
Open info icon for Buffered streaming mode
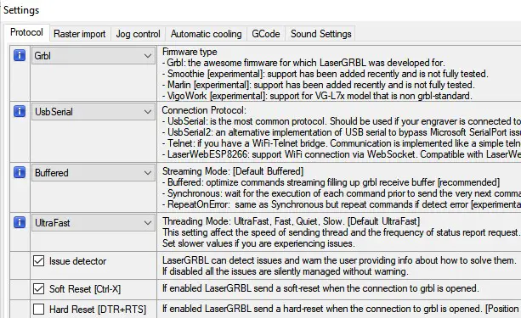point(20,172)
